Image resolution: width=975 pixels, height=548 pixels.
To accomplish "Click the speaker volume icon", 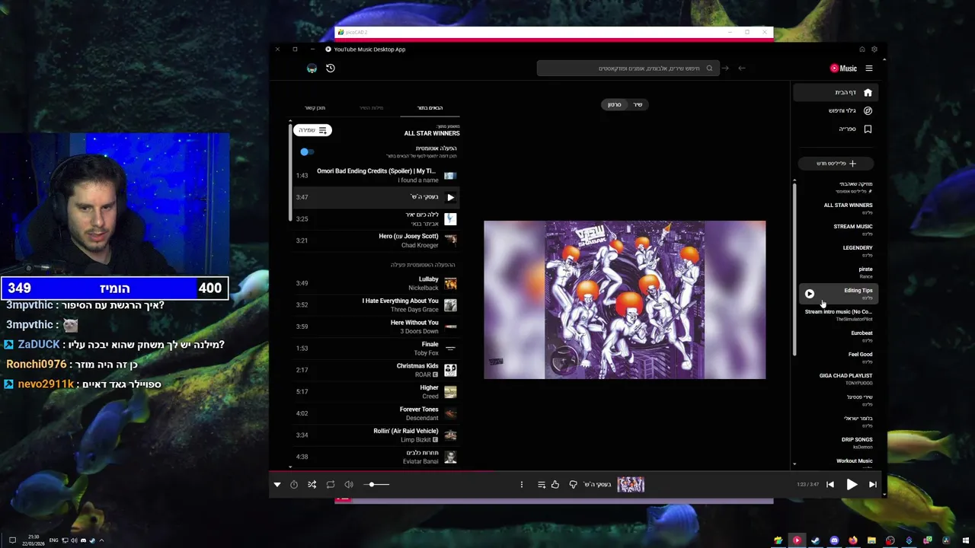I will [x=349, y=485].
